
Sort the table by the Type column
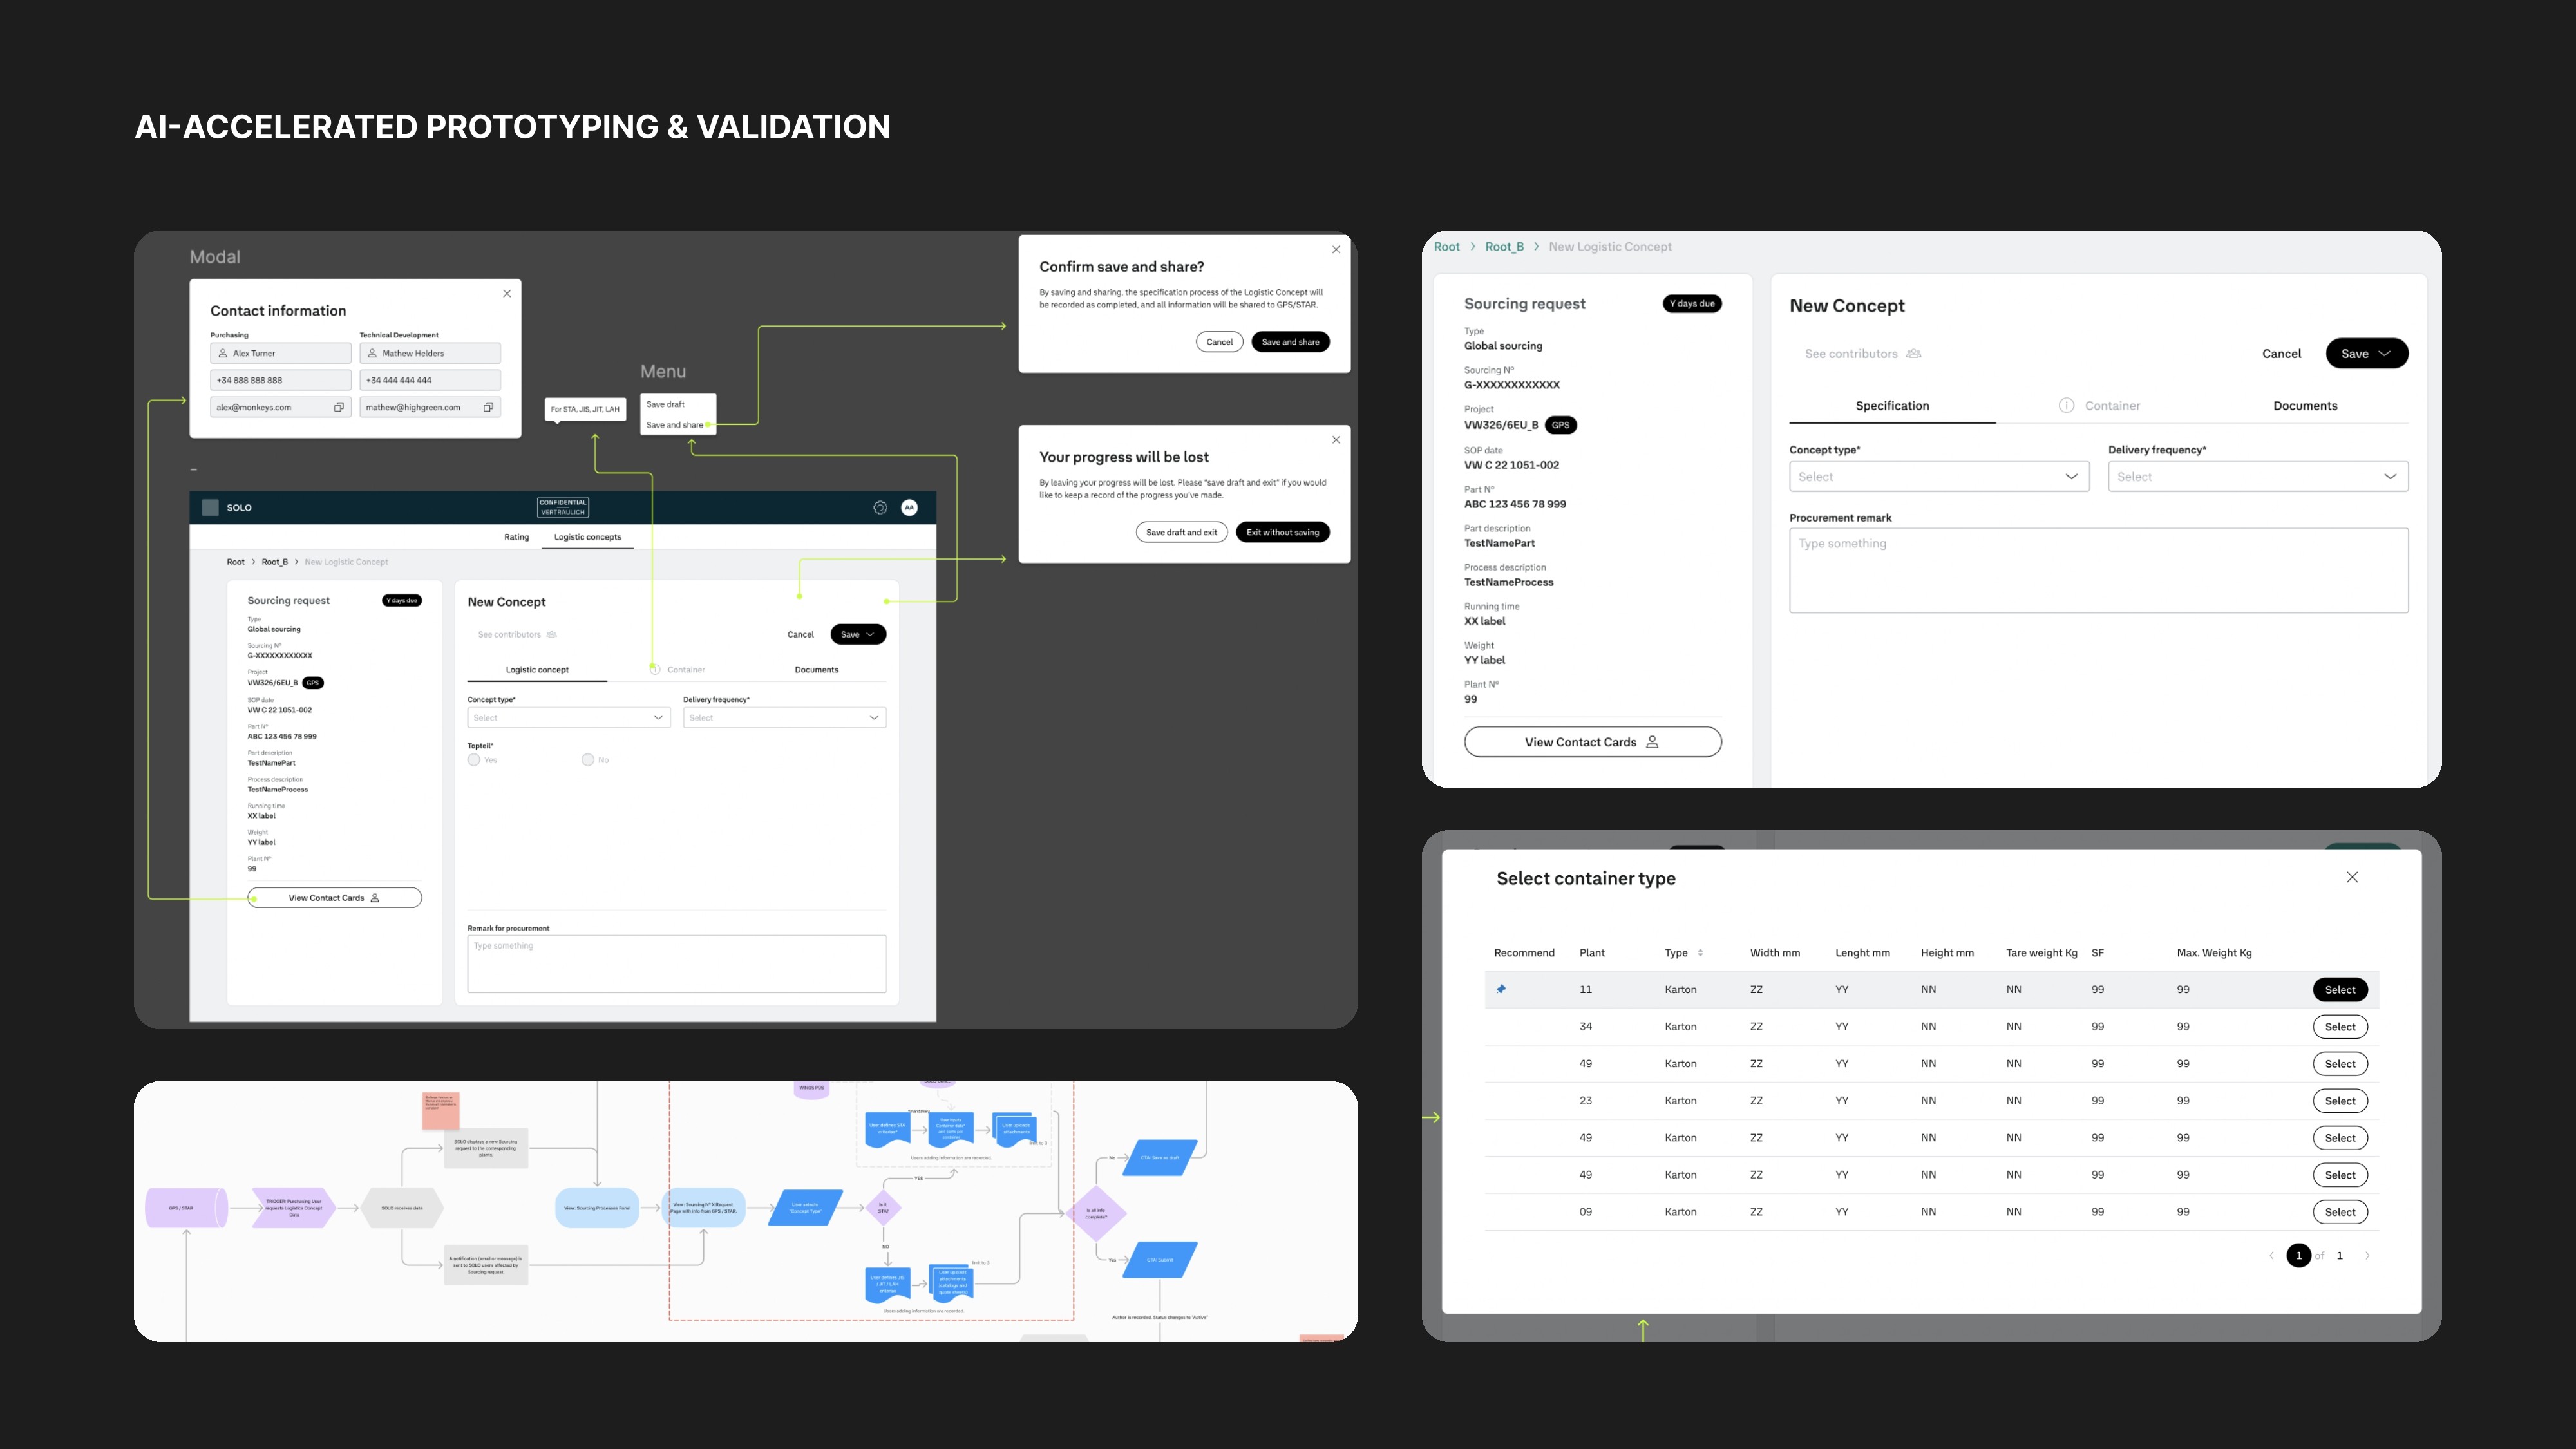point(1700,953)
